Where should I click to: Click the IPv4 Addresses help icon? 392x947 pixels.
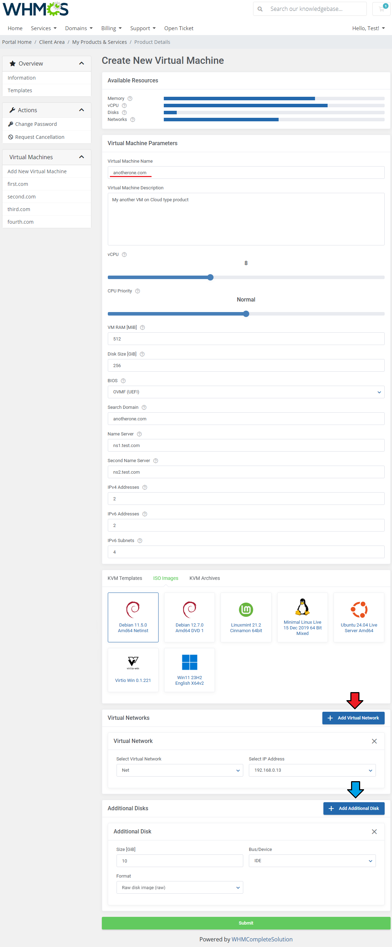click(145, 487)
